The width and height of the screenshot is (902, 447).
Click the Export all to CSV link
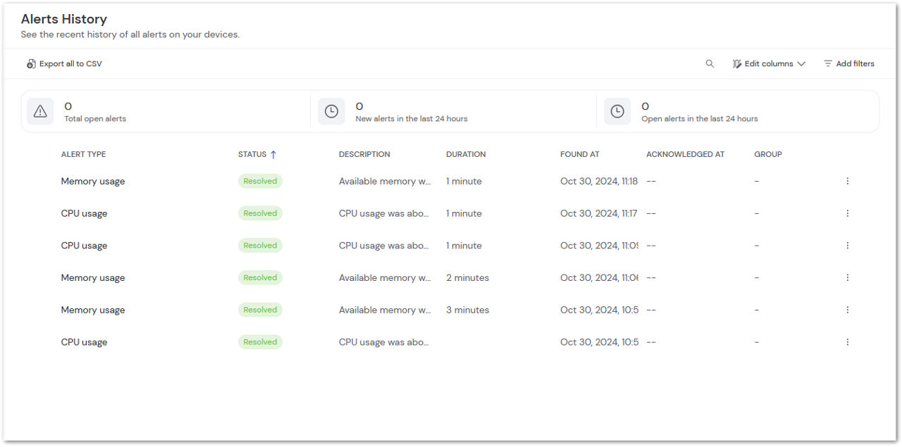pyautogui.click(x=70, y=63)
